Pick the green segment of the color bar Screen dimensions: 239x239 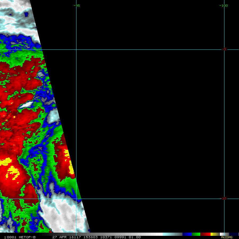[196, 234]
